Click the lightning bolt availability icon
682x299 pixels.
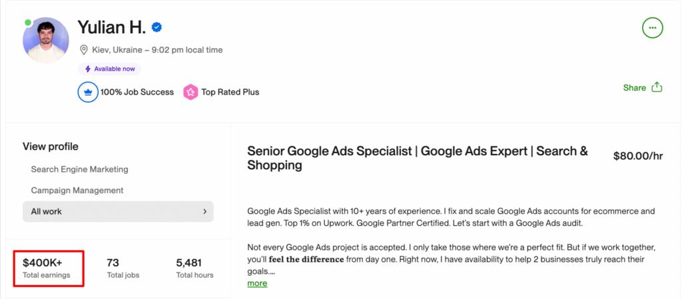click(87, 69)
